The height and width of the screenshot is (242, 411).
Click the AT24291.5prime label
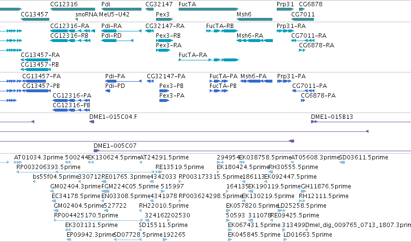164,157
